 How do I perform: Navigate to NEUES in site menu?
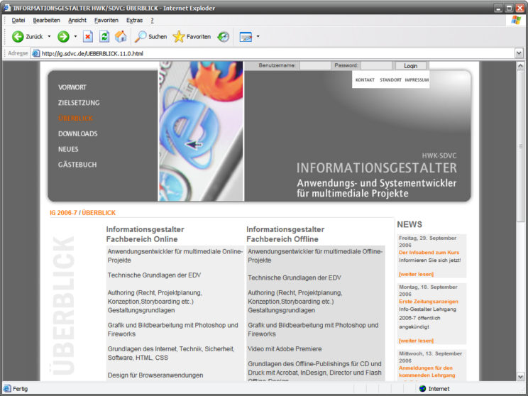tap(68, 149)
